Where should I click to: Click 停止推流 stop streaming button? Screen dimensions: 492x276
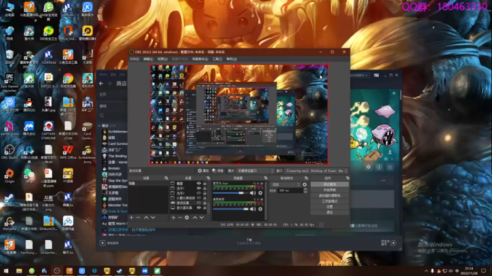[x=330, y=185]
